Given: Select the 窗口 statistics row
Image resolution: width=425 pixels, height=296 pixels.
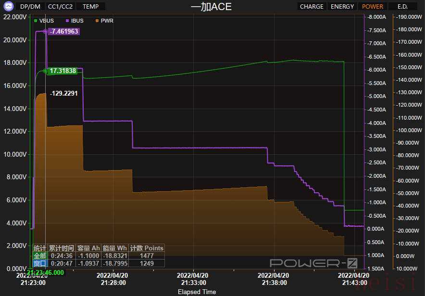Looking at the screenshot, I should [40, 263].
